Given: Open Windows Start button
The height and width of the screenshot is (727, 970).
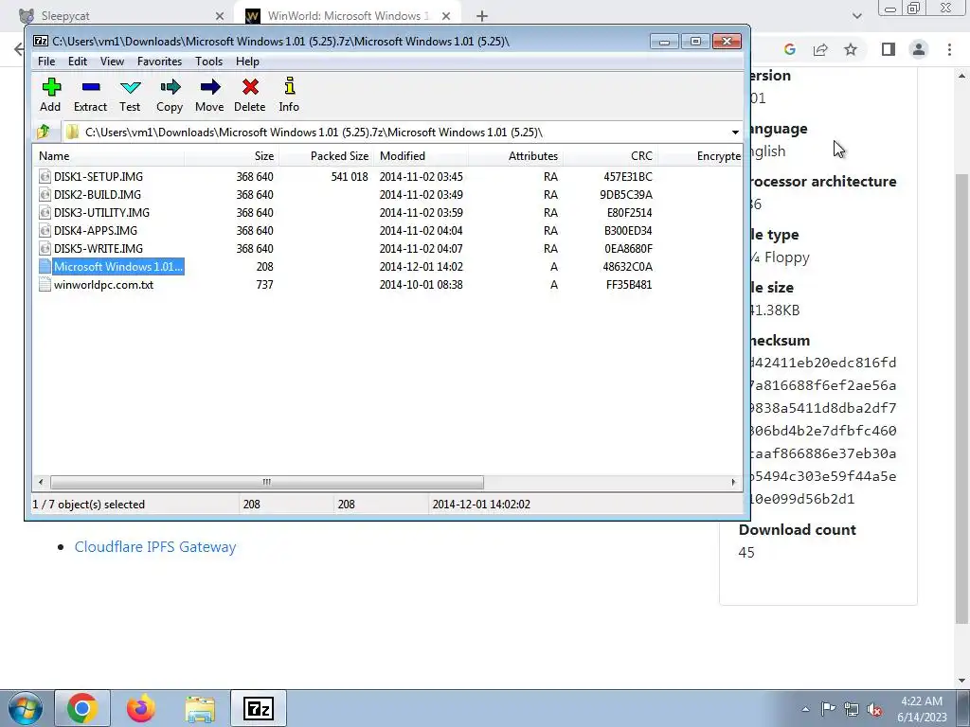Looking at the screenshot, I should [26, 708].
